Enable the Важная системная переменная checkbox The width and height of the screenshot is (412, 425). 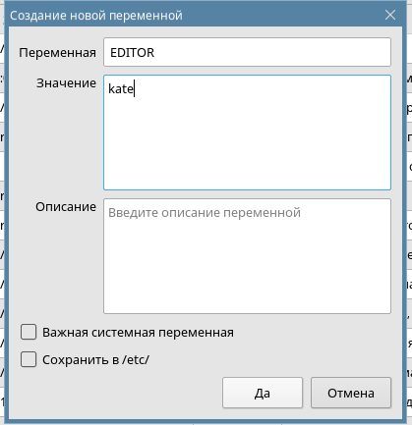[x=29, y=332]
